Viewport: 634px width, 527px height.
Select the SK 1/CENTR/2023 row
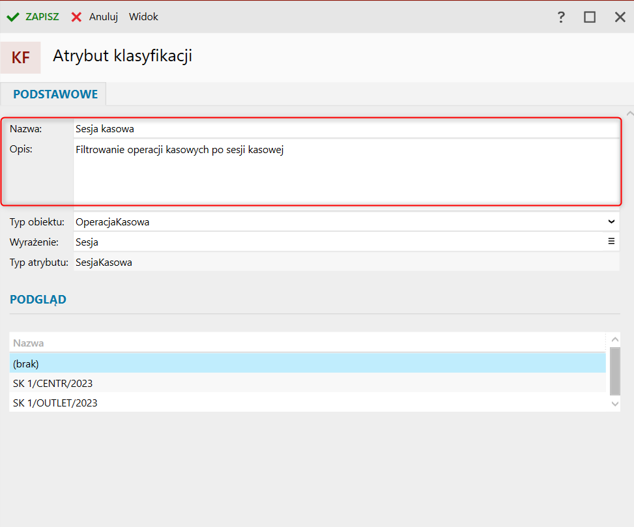pyautogui.click(x=308, y=383)
